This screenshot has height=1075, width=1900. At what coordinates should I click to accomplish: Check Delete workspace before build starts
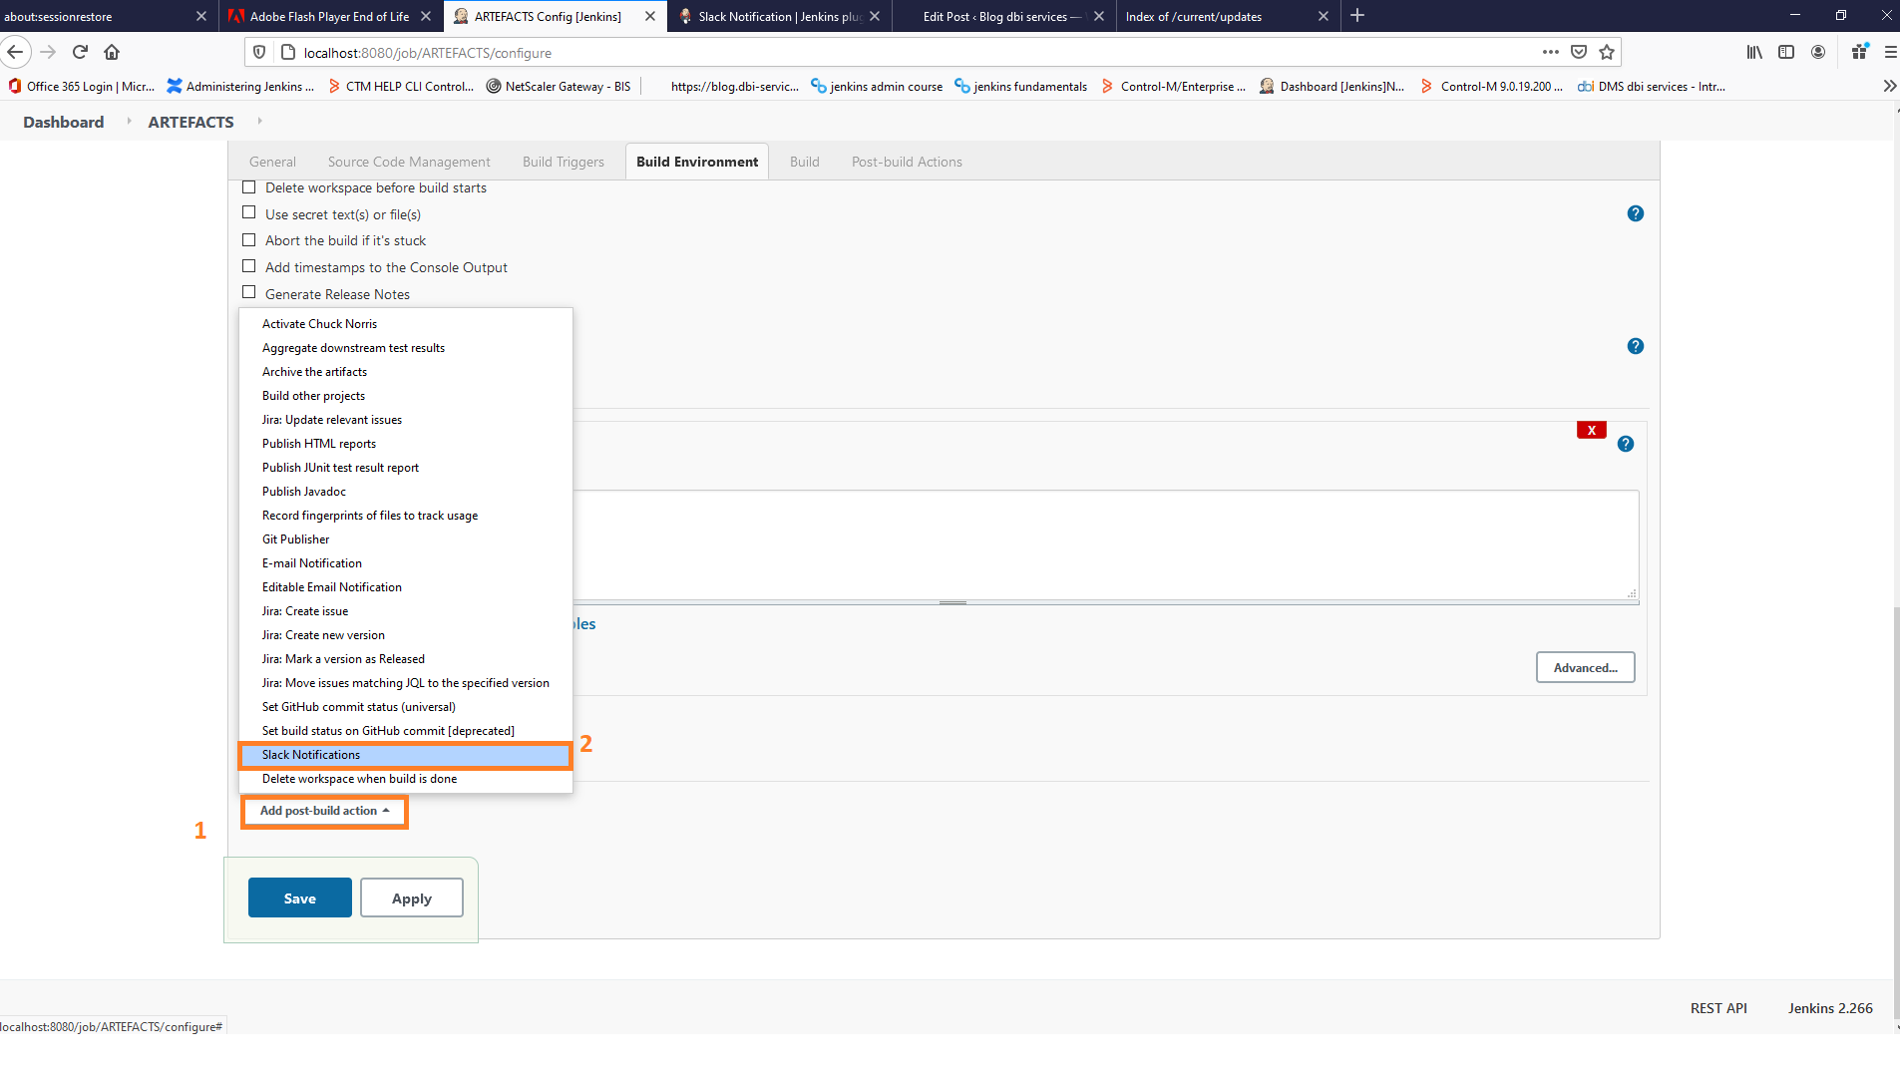pyautogui.click(x=249, y=187)
